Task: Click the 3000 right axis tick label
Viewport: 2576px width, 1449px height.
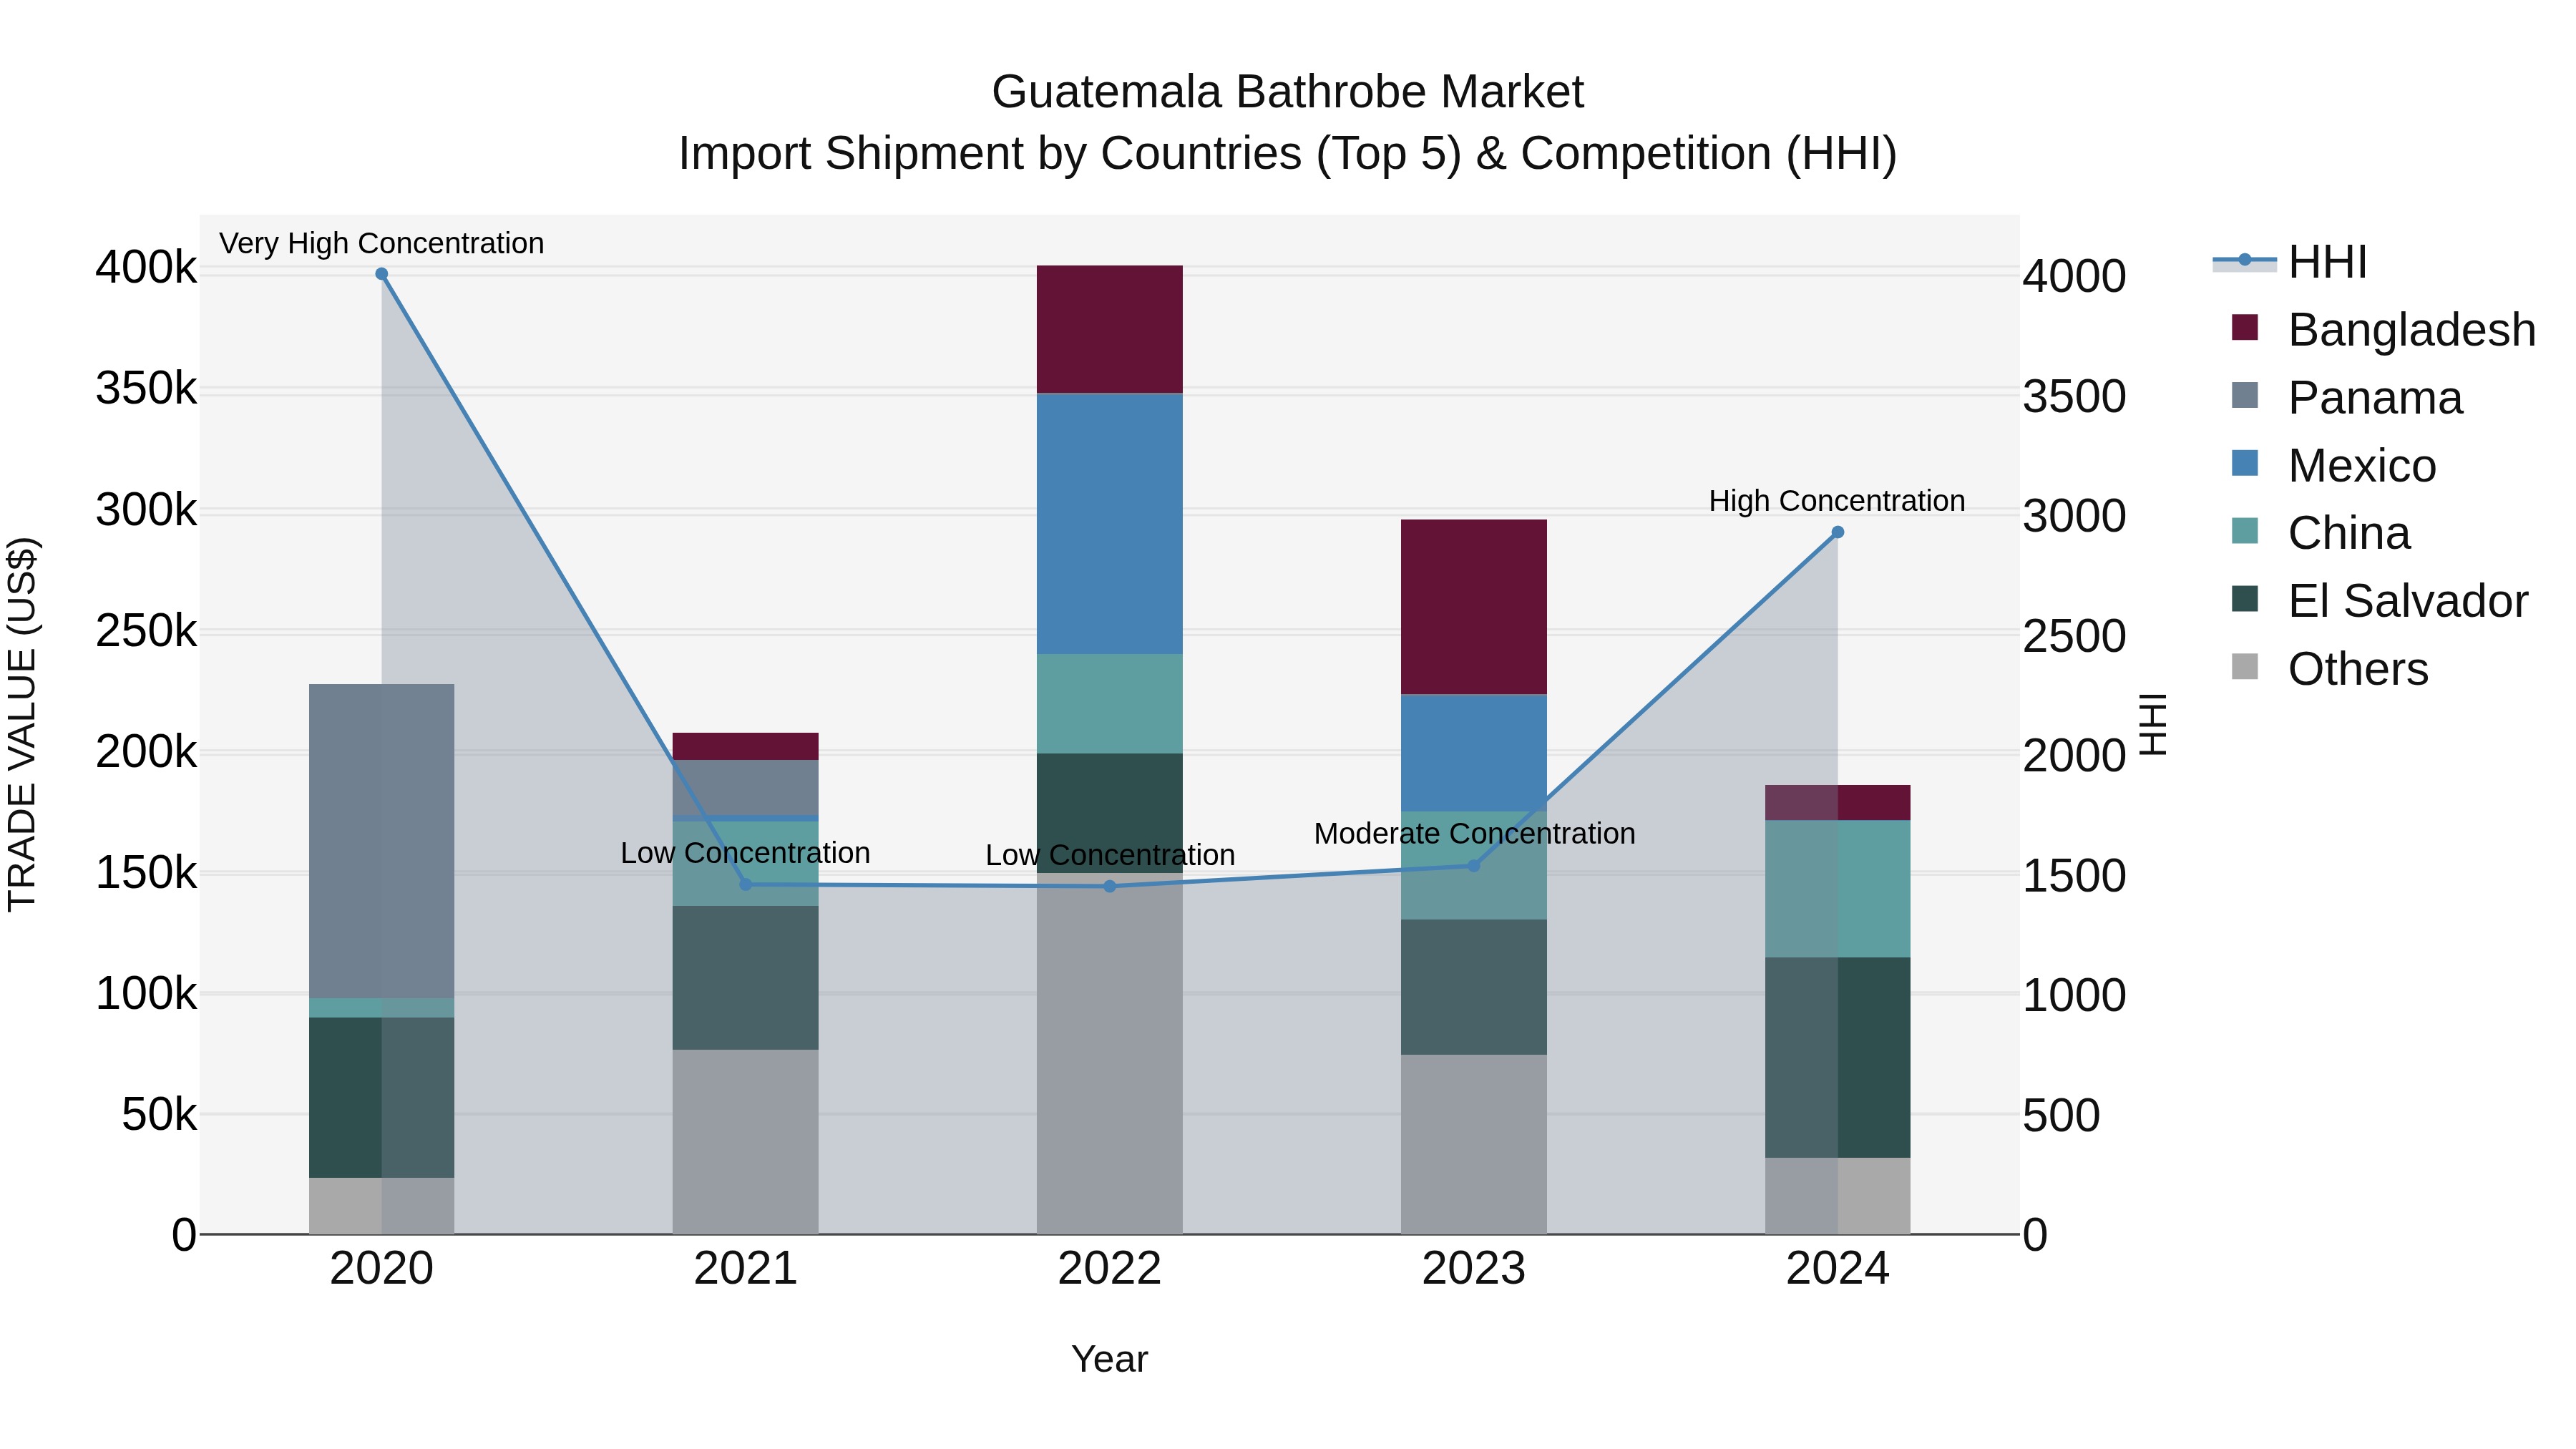Action: coord(2074,516)
